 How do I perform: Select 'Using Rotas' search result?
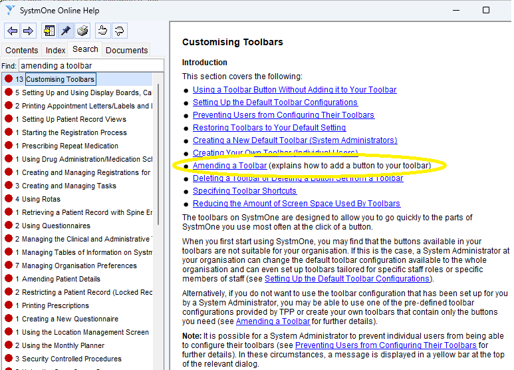[x=41, y=199]
